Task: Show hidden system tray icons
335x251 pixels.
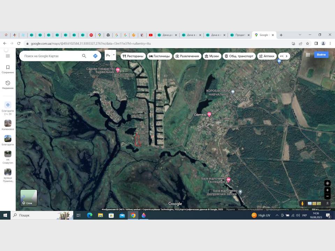Action: point(277,215)
